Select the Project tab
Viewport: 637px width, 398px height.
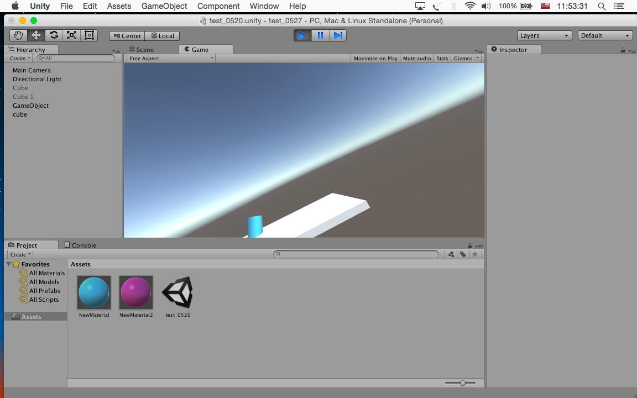[31, 245]
